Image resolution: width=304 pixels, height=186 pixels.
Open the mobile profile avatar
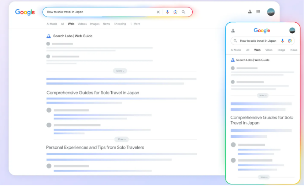292,30
